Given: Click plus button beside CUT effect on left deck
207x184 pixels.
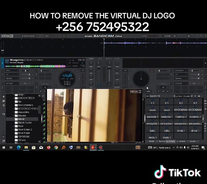Looking at the screenshot, I should coord(33,74).
